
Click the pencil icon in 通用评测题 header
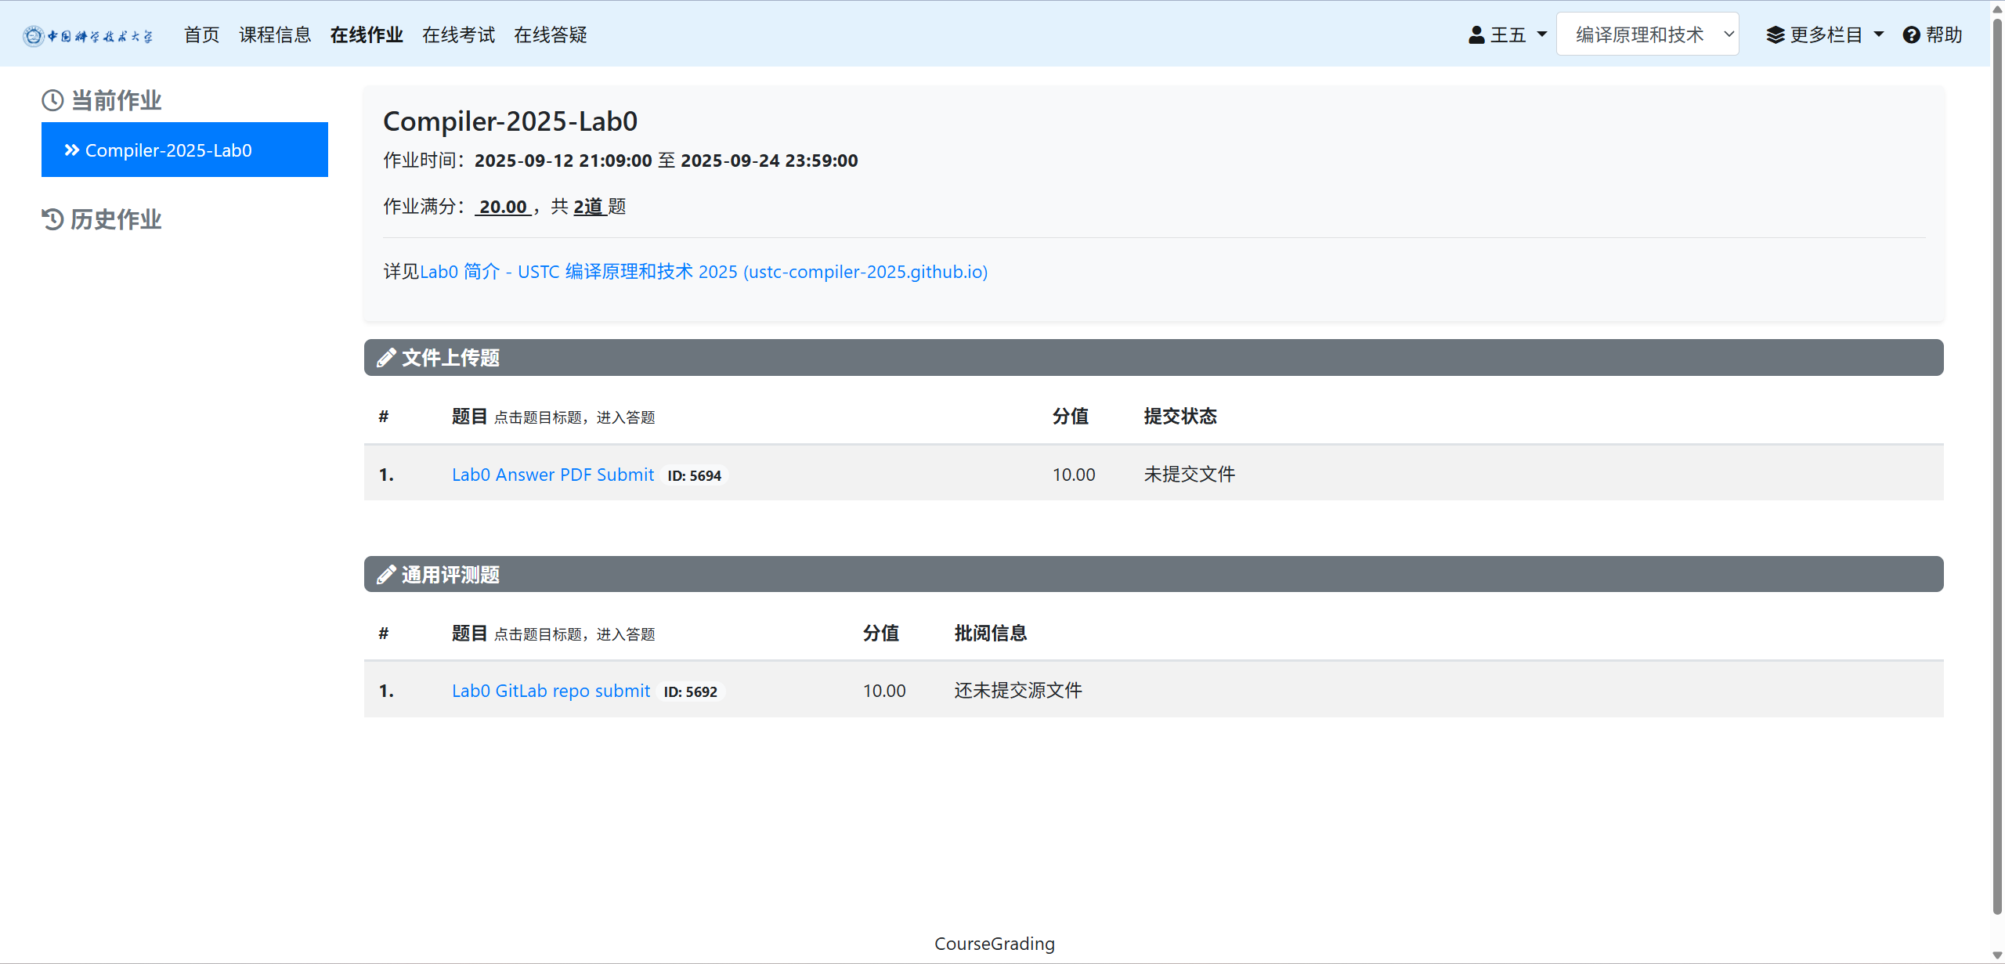click(386, 575)
